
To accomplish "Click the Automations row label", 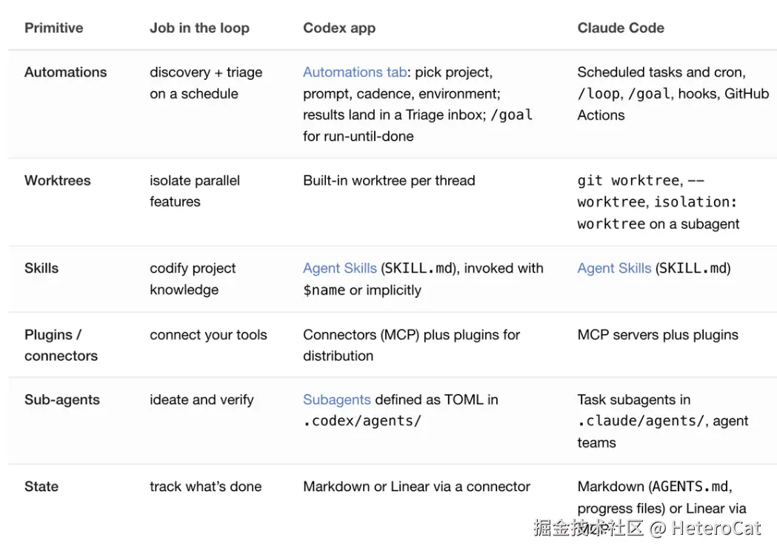I will coord(65,73).
